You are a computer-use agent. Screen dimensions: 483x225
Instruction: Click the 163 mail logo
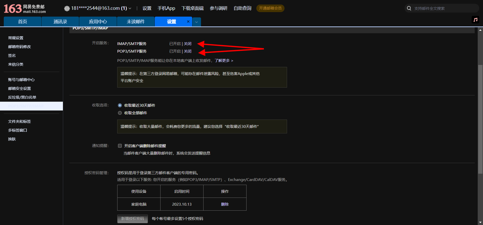pyautogui.click(x=25, y=9)
